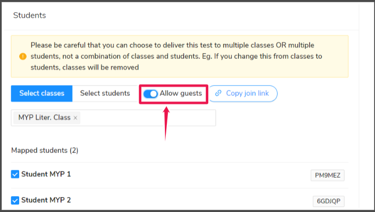Select the MYP Liter. Class chip
Viewport: 375px width, 212px height.
(x=44, y=118)
